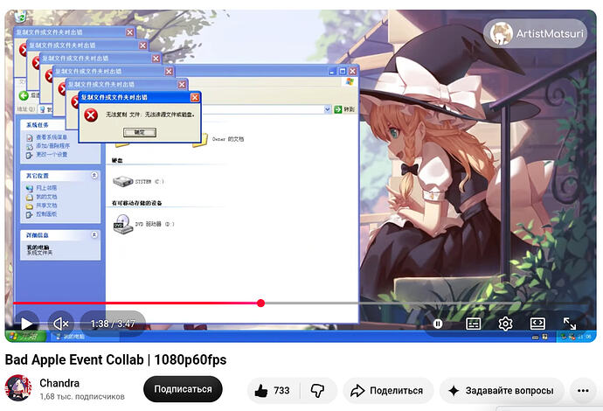The width and height of the screenshot is (603, 411).
Task: Click the Windows flag logo in the Explorer window
Action: (x=350, y=81)
